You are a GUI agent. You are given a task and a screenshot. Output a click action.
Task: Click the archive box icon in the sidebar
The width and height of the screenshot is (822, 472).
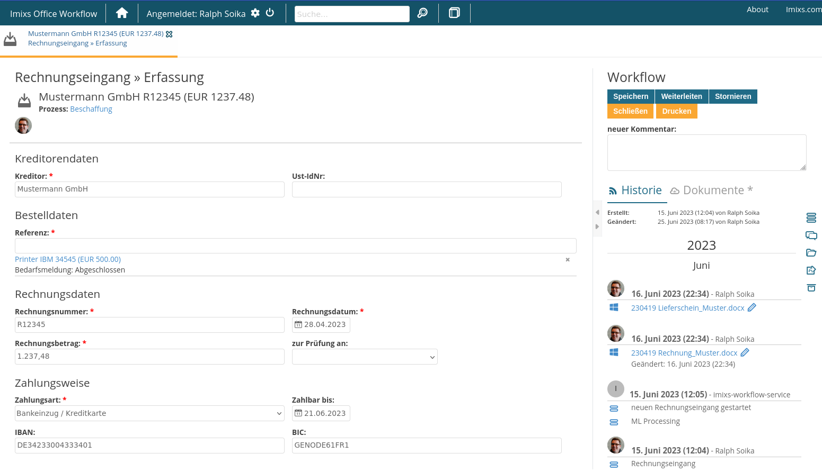pyautogui.click(x=811, y=288)
